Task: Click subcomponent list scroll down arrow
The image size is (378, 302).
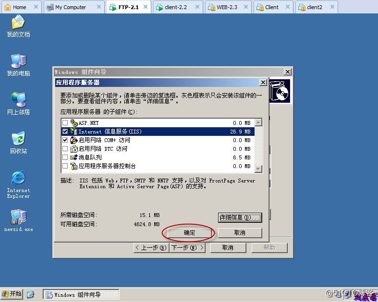Action: click(258, 169)
